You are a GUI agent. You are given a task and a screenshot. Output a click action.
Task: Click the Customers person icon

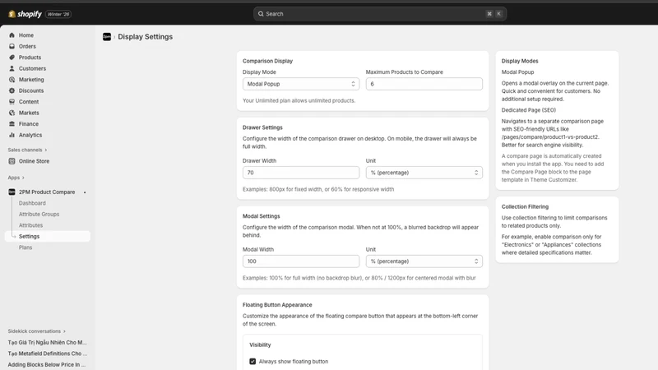pyautogui.click(x=12, y=68)
